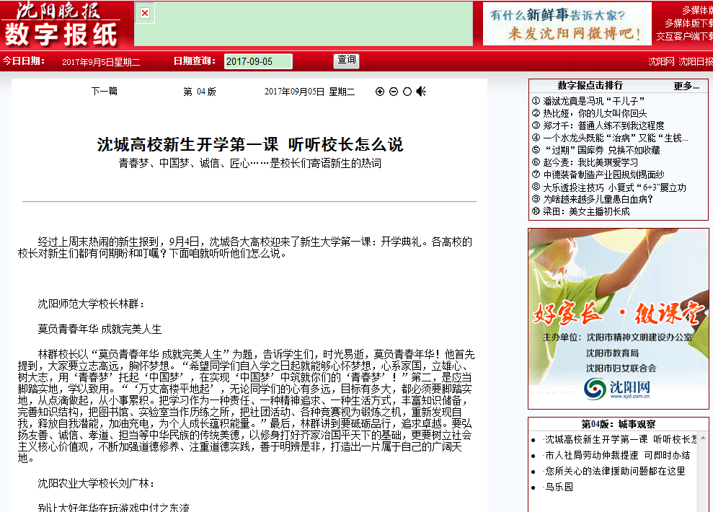The image size is (713, 512).
Task: Open 更多... in the click ranking panel
Action: 686,86
